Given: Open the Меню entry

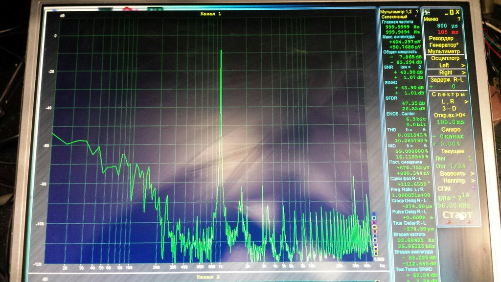Looking at the screenshot, I should tap(431, 19).
